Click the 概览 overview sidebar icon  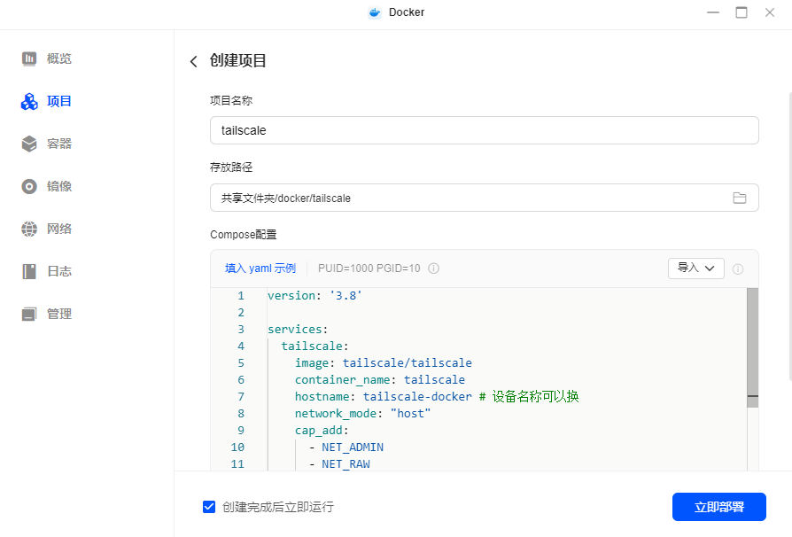(29, 58)
